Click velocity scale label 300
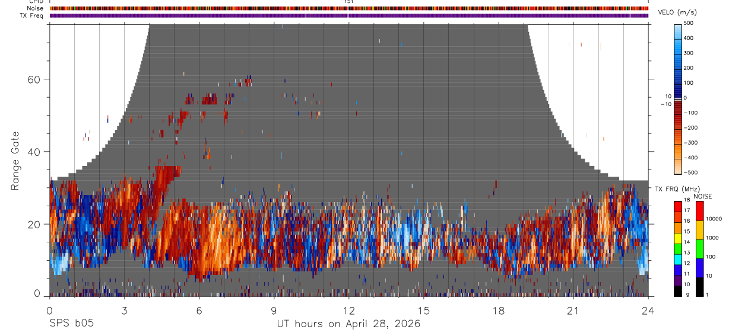 point(689,53)
